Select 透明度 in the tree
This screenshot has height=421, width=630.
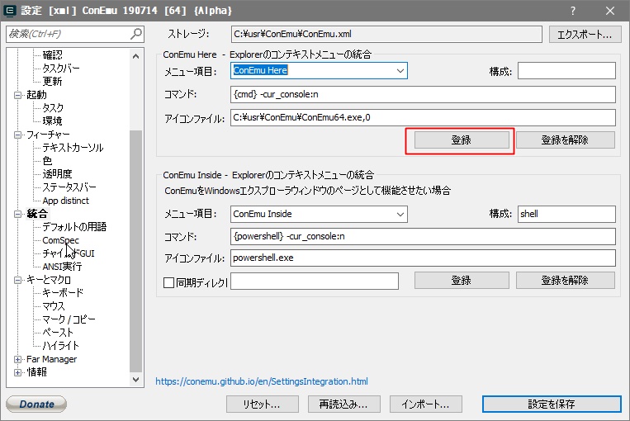tap(57, 174)
